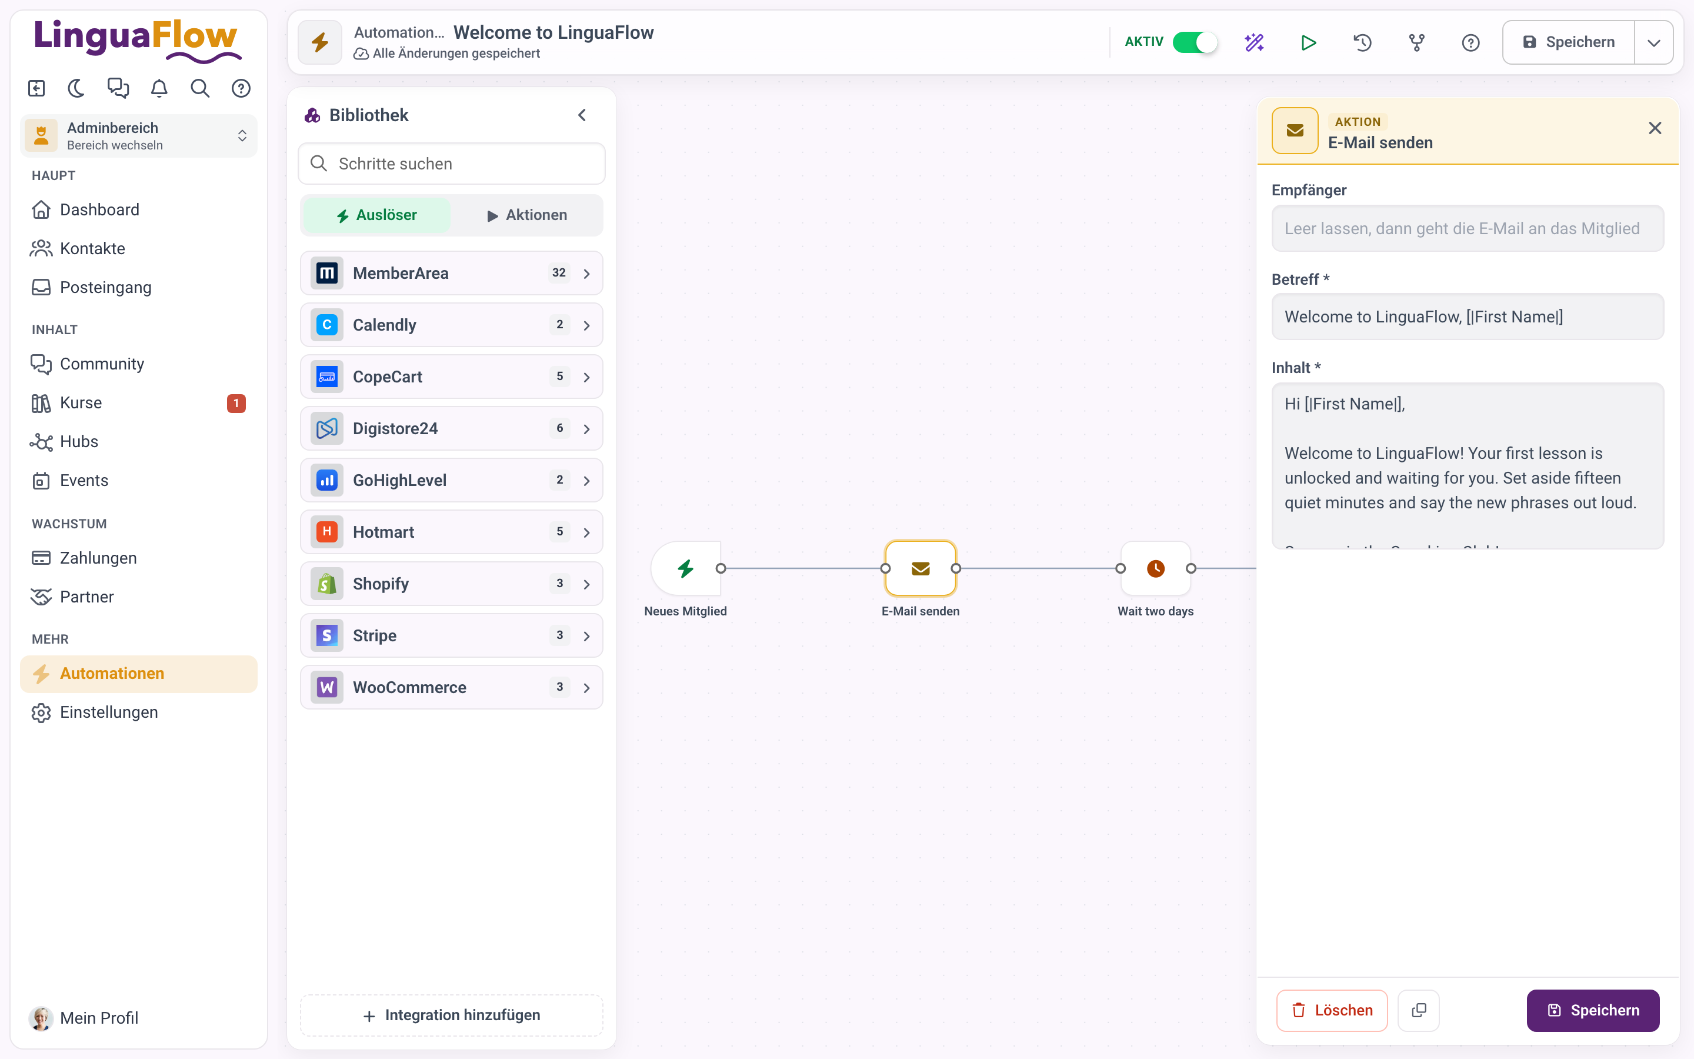Click the Empfänger recipient field
The height and width of the screenshot is (1059, 1694).
click(1467, 228)
